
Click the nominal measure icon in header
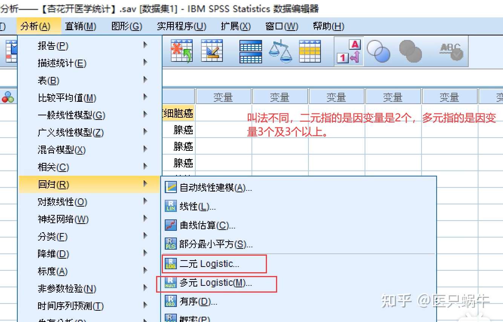pyautogui.click(x=8, y=97)
